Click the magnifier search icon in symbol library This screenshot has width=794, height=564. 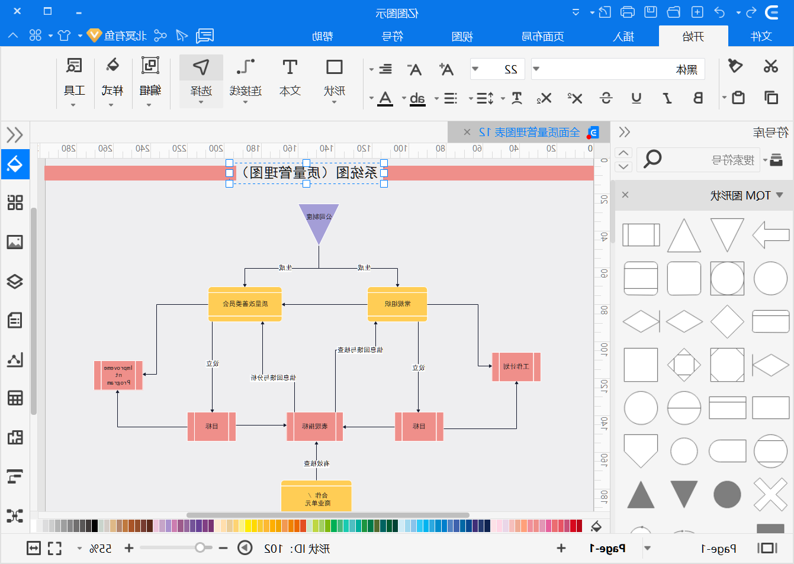coord(652,159)
